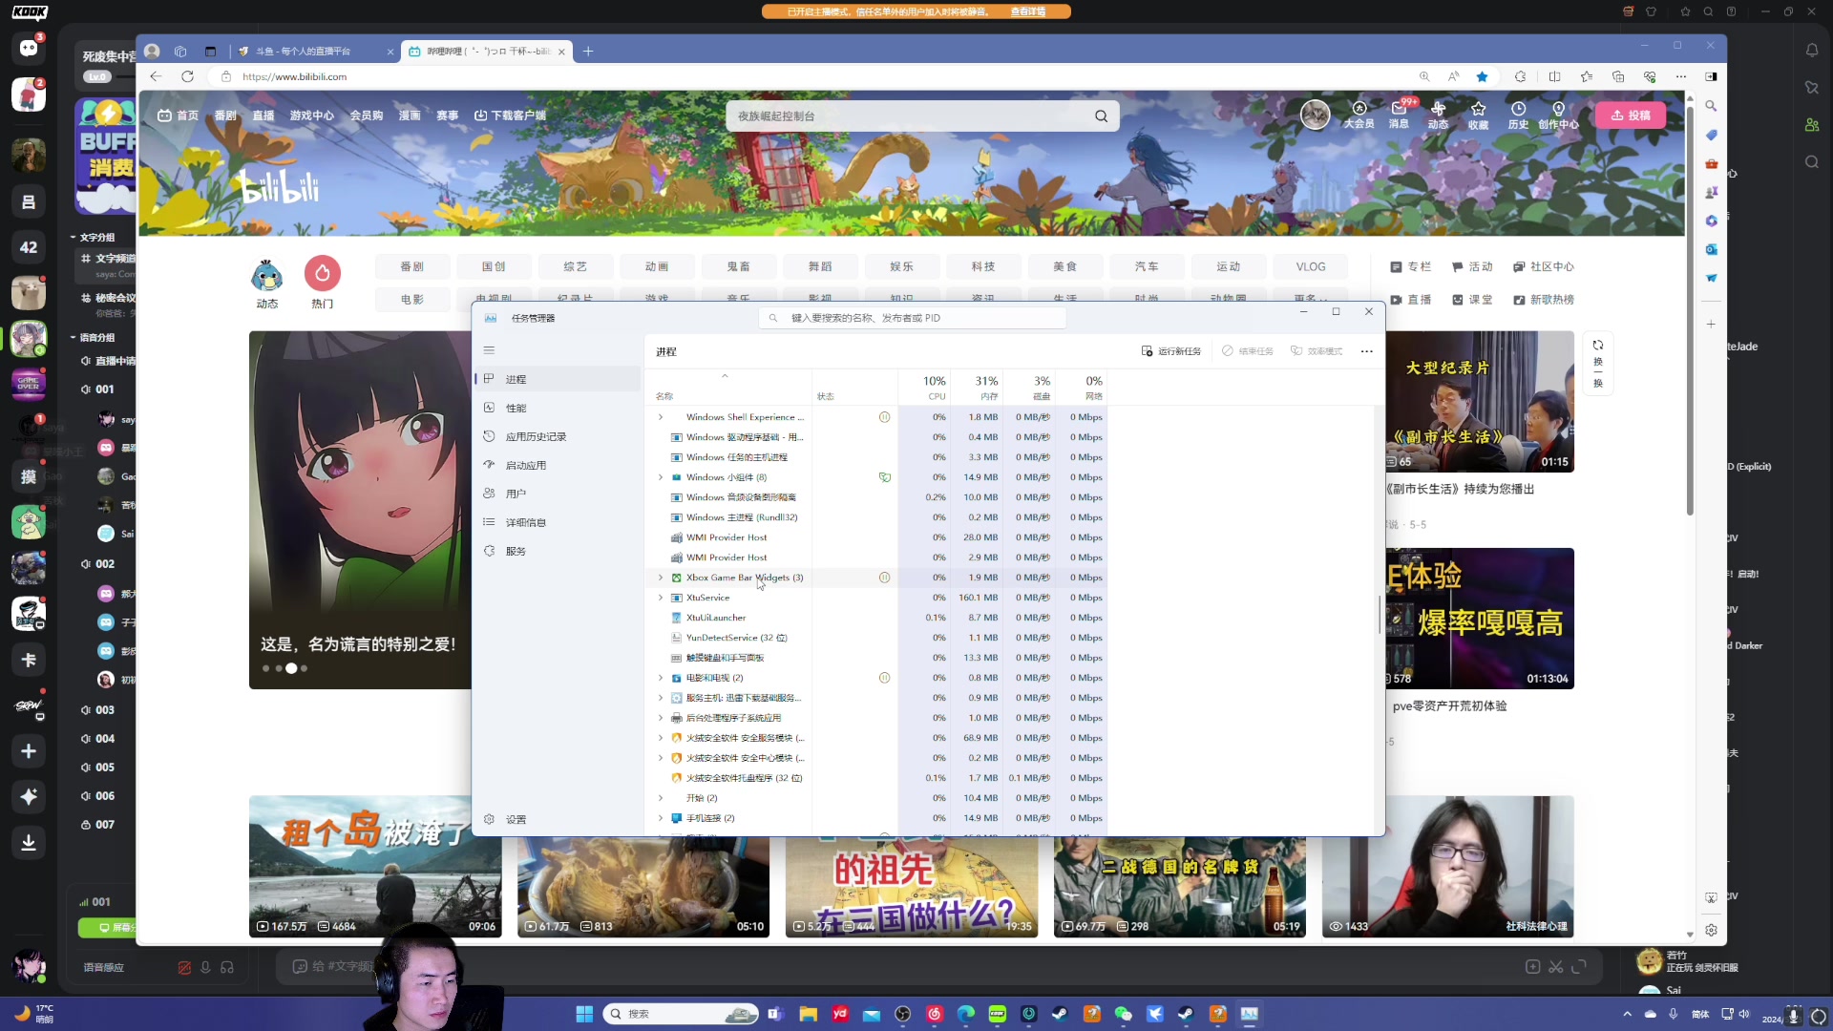Open the 科技 category on bilibili
The height and width of the screenshot is (1031, 1833).
pyautogui.click(x=983, y=266)
